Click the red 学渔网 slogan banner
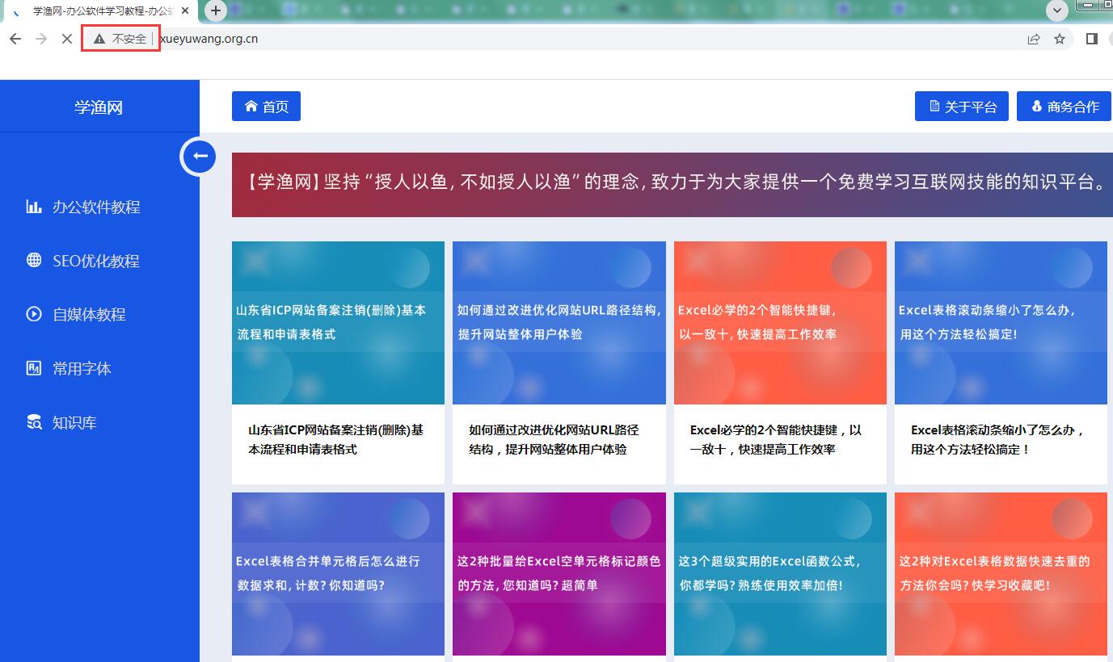This screenshot has height=662, width=1113. click(x=672, y=185)
